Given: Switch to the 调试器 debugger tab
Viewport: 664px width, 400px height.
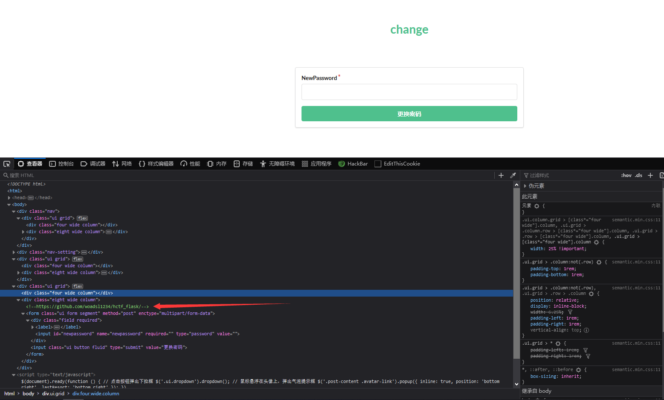Looking at the screenshot, I should tap(93, 164).
